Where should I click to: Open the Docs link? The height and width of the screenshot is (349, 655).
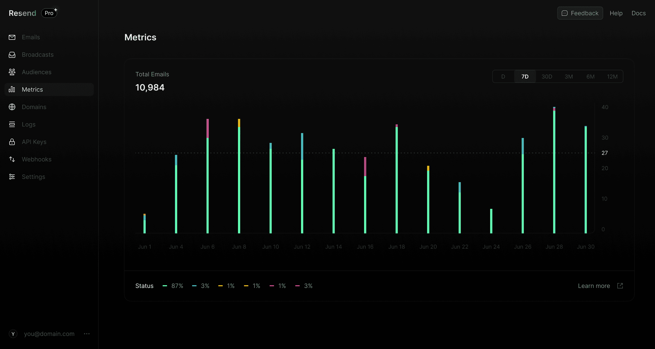pyautogui.click(x=639, y=13)
